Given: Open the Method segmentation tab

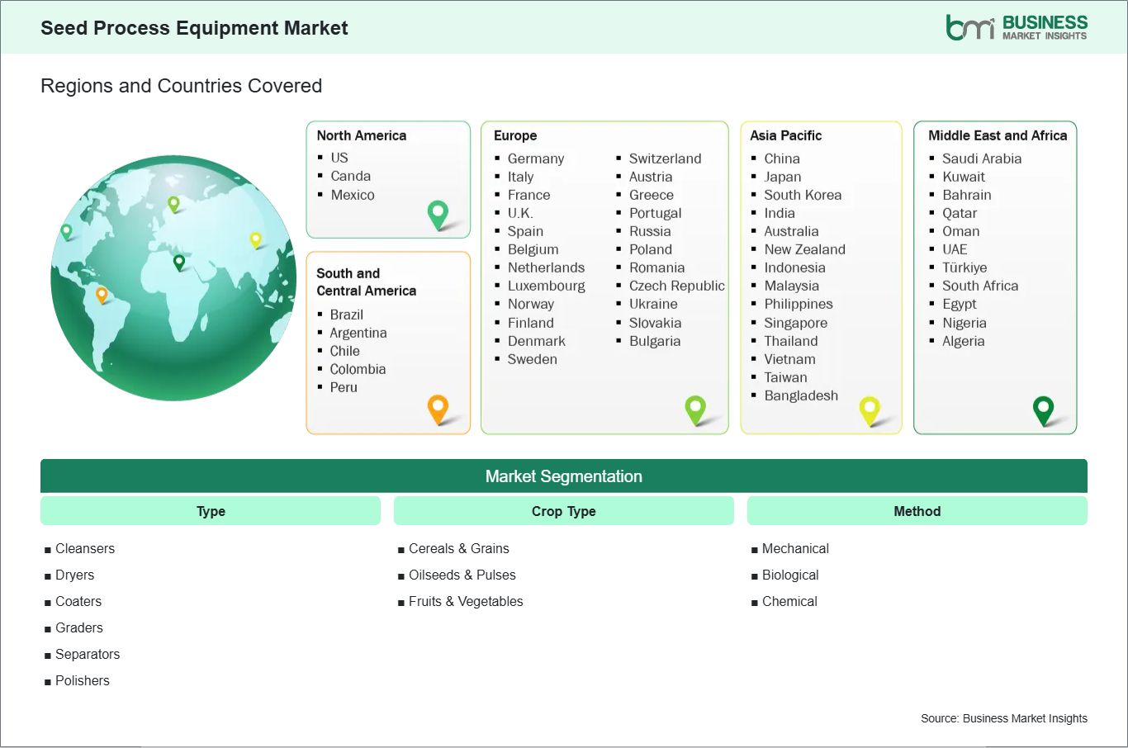Looking at the screenshot, I should tap(917, 510).
